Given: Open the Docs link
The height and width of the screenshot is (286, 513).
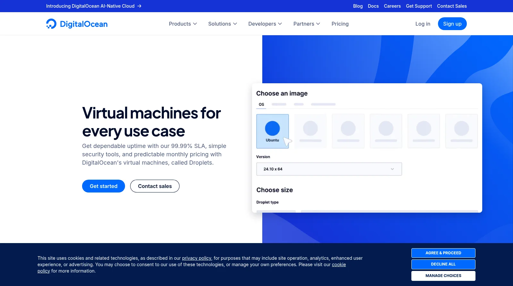Looking at the screenshot, I should pos(373,6).
